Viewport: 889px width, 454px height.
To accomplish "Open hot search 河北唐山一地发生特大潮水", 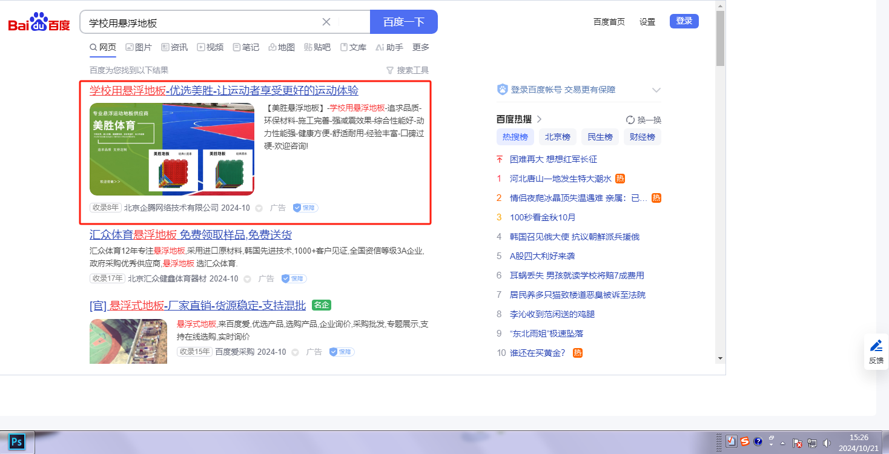I will 561,179.
